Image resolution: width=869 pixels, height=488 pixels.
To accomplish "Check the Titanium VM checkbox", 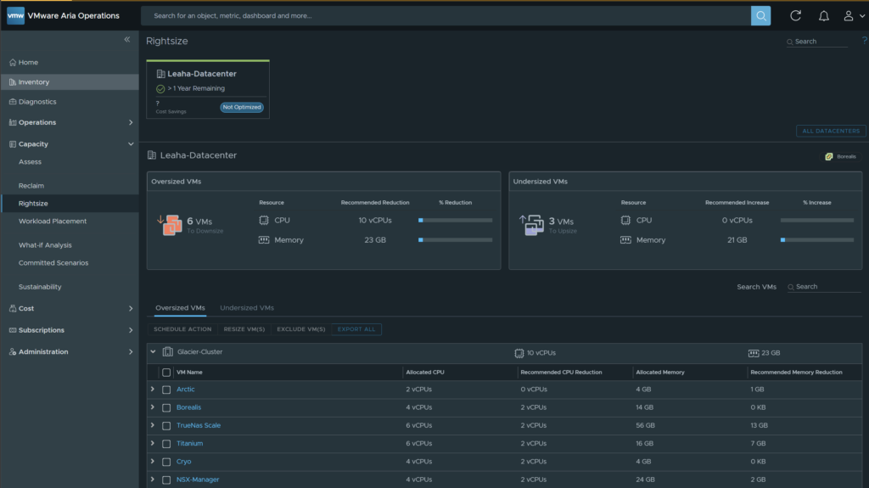I will tap(166, 444).
